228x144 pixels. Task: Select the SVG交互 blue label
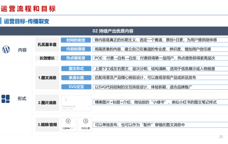click(76, 87)
